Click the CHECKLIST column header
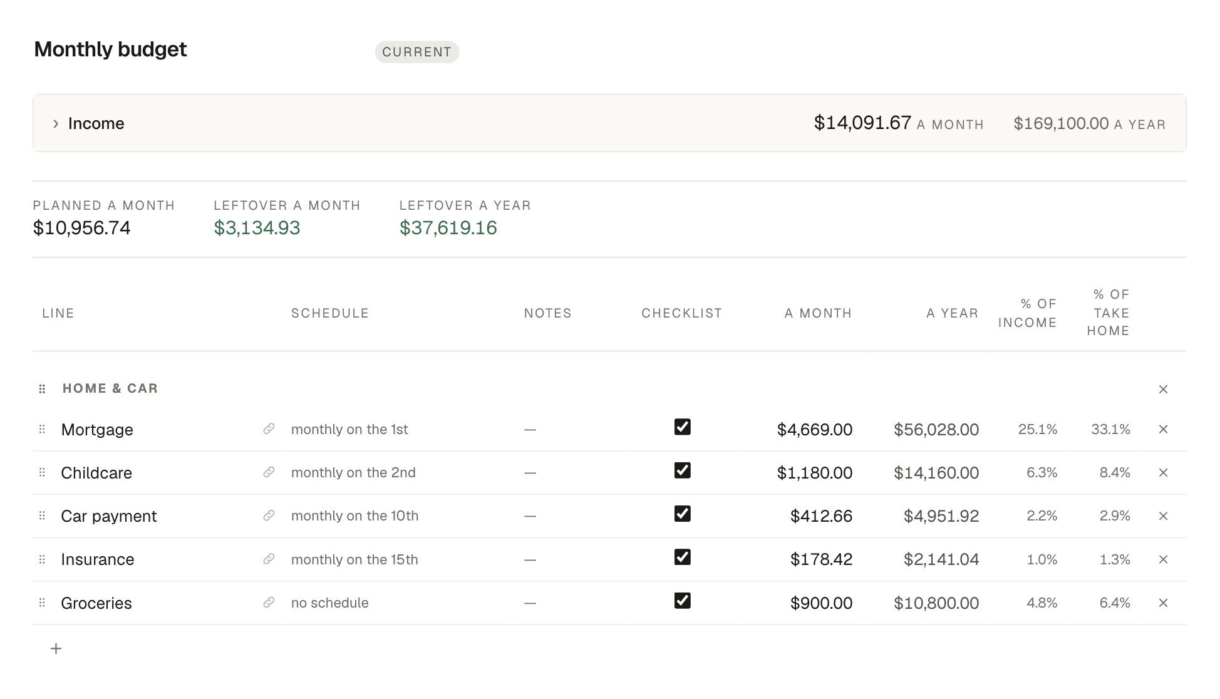1220x699 pixels. (x=682, y=313)
